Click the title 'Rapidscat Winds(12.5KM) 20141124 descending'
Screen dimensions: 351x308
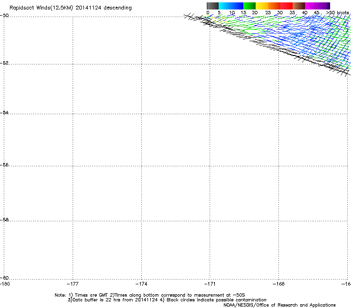pyautogui.click(x=71, y=8)
